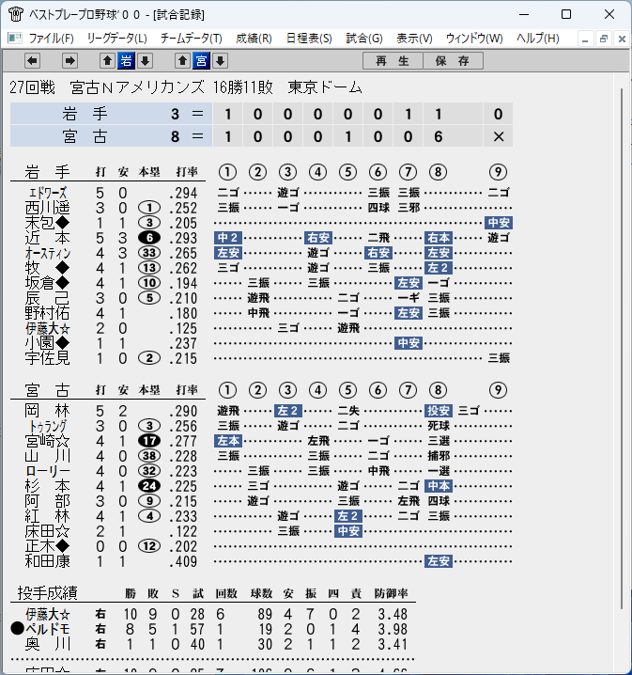Screen dimensions: 632x675
Task: Click the 再生 replay button
Action: click(393, 61)
